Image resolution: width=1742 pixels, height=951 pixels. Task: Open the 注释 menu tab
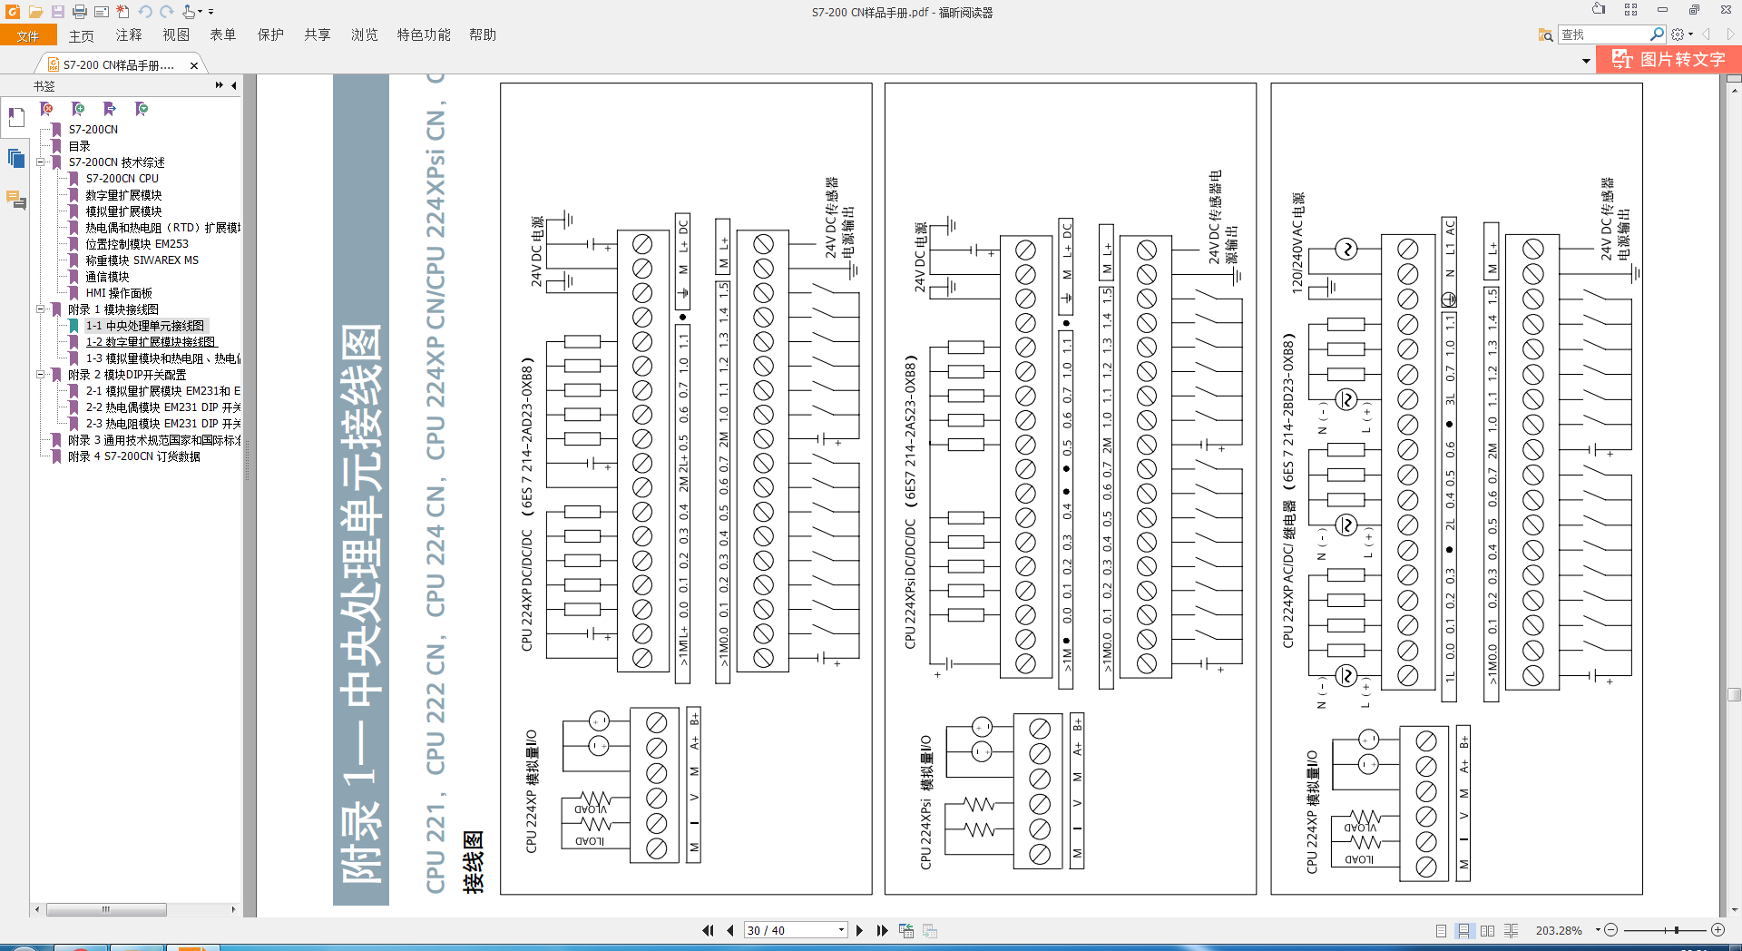[129, 35]
